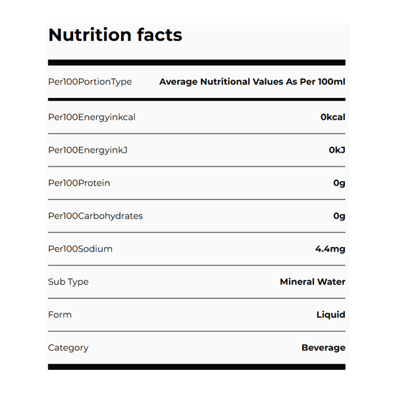The width and height of the screenshot is (395, 395).
Task: Select the Per100Sodium row label
Action: [80, 249]
